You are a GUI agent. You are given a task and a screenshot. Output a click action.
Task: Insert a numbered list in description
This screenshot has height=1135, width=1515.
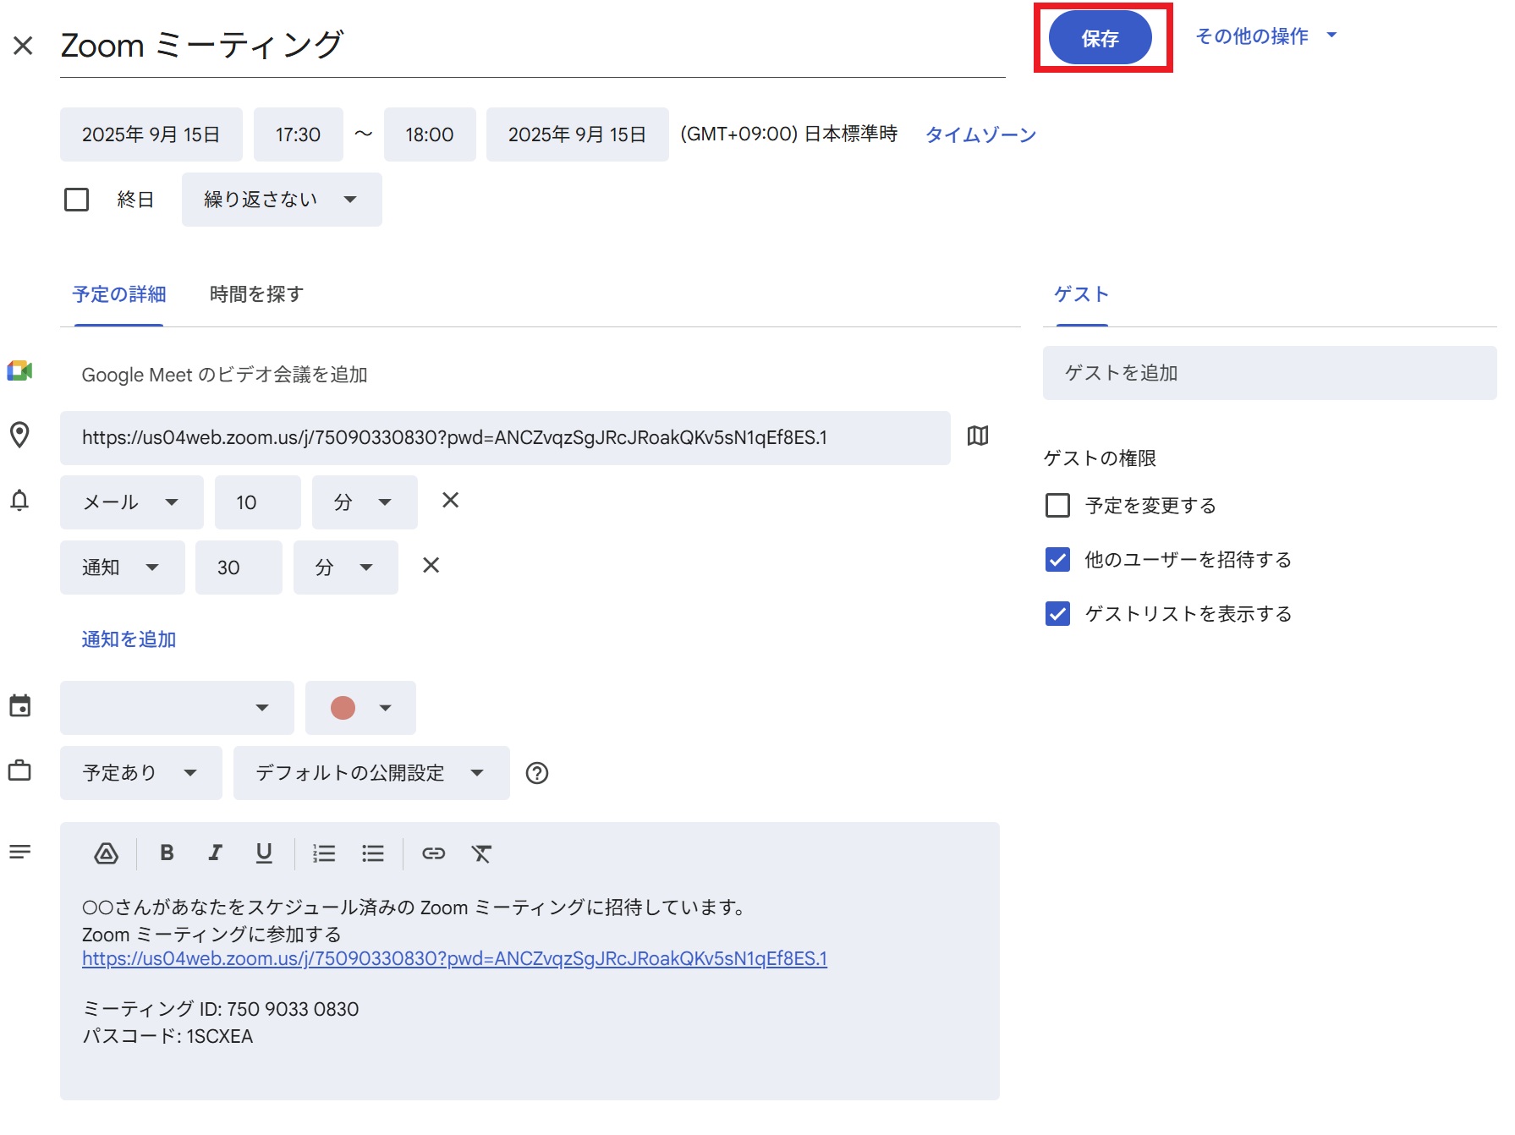pyautogui.click(x=324, y=853)
